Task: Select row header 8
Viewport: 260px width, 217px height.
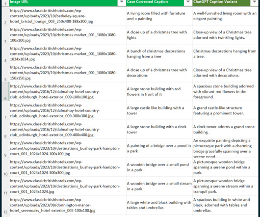Action: [5, 130]
